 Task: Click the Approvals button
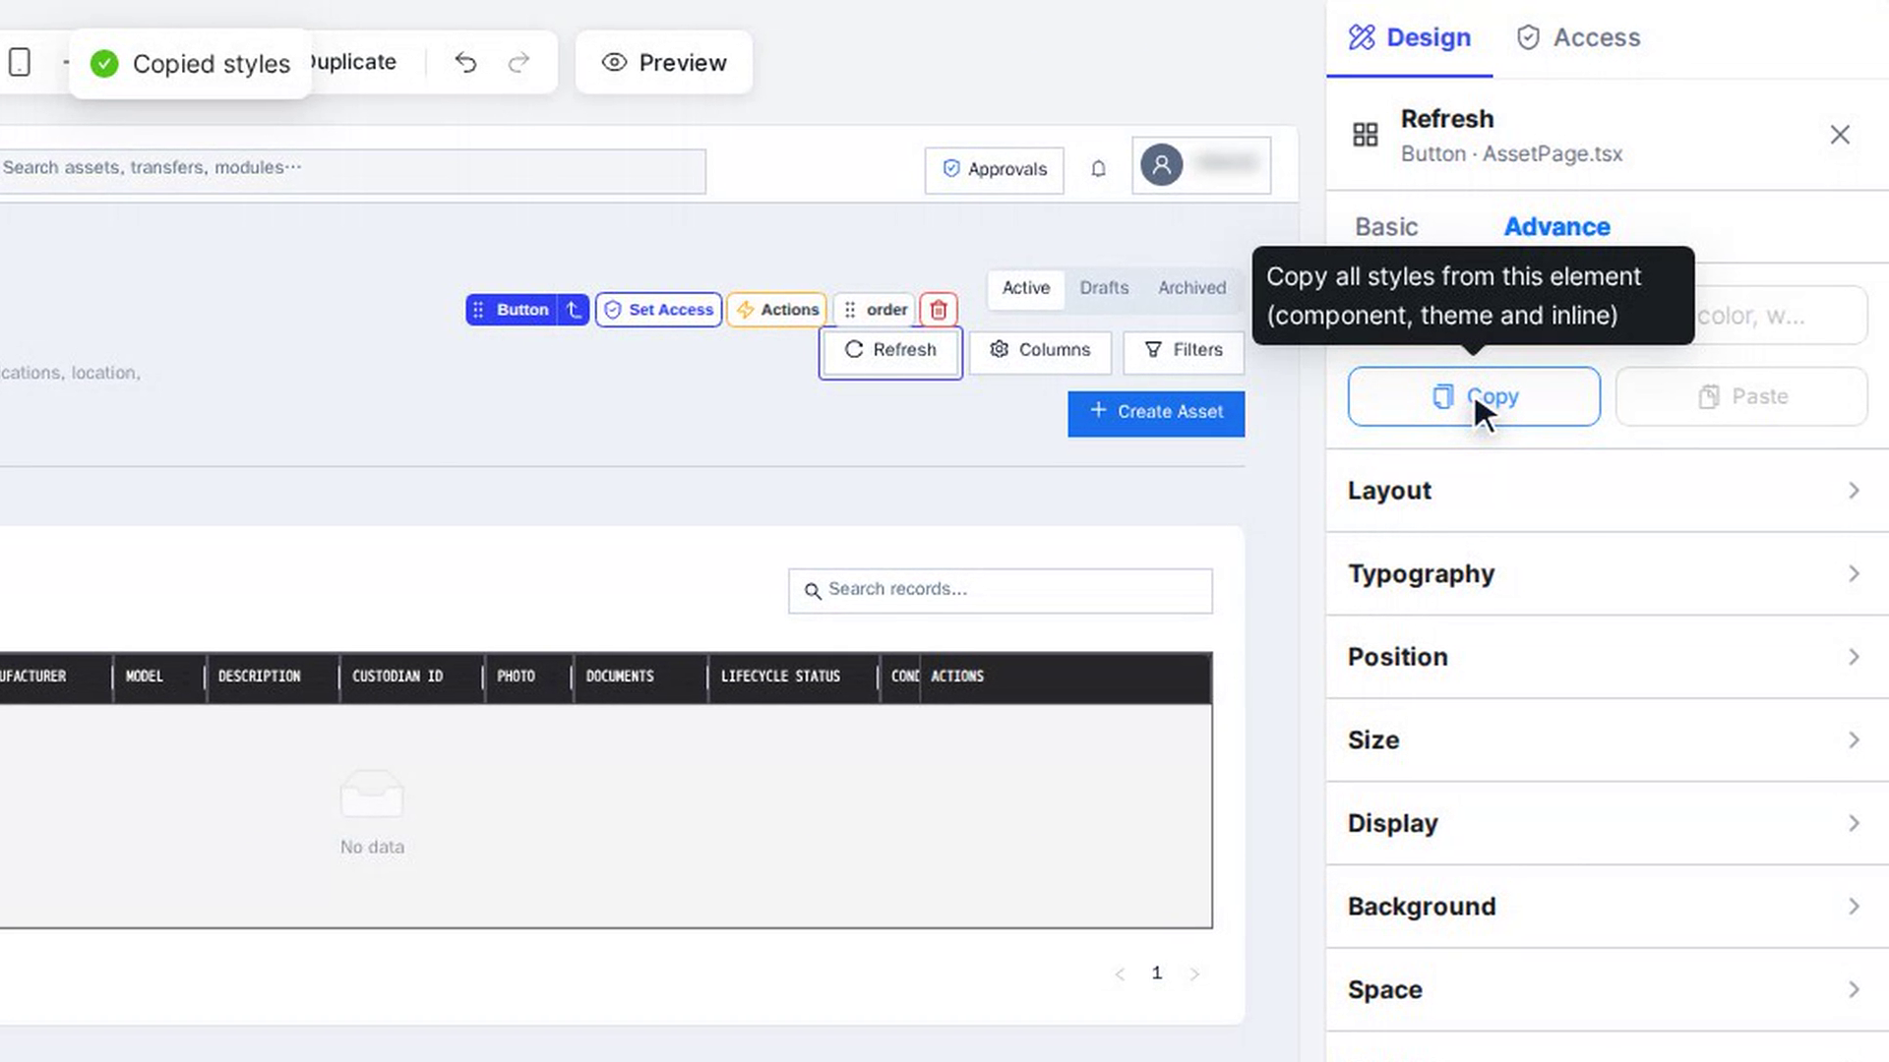[994, 169]
